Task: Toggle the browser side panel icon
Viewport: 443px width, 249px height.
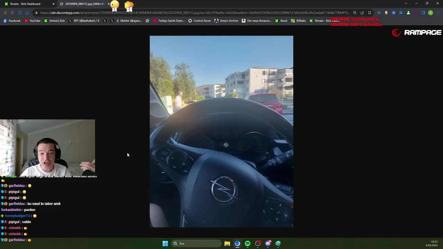Action: (423, 13)
